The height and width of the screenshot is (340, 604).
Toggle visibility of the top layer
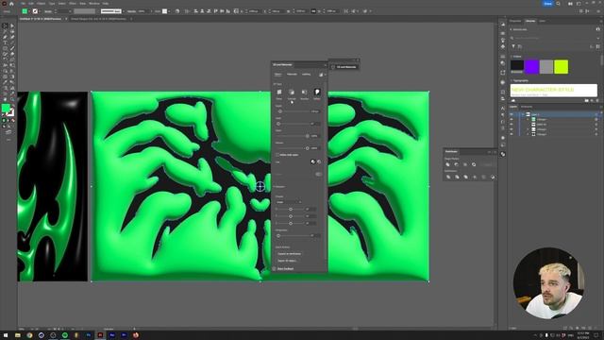[512, 114]
